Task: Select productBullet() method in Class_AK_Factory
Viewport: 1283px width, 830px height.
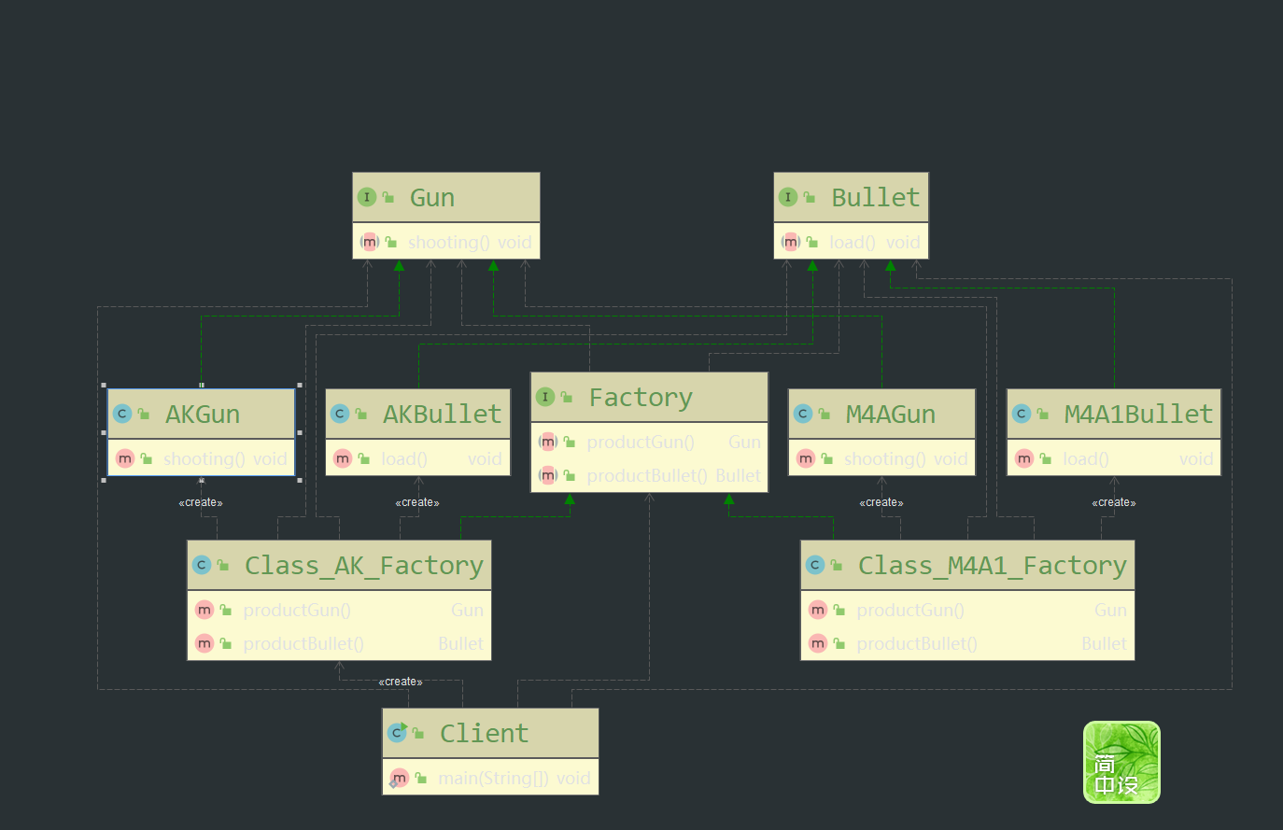Action: [x=303, y=643]
